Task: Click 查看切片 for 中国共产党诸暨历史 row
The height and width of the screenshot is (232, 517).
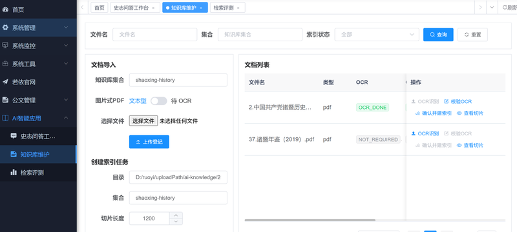Action: (x=470, y=113)
